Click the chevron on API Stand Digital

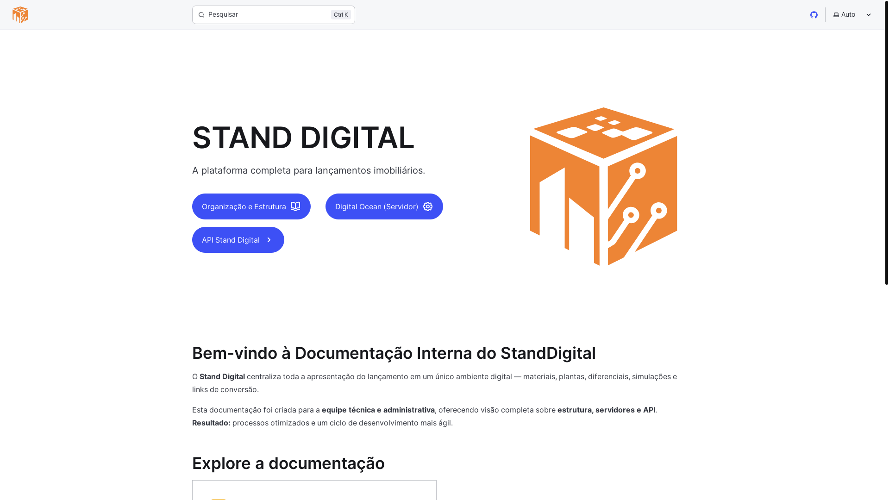(x=269, y=240)
